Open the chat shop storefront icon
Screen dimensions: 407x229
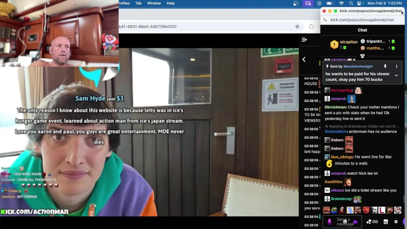(386, 222)
